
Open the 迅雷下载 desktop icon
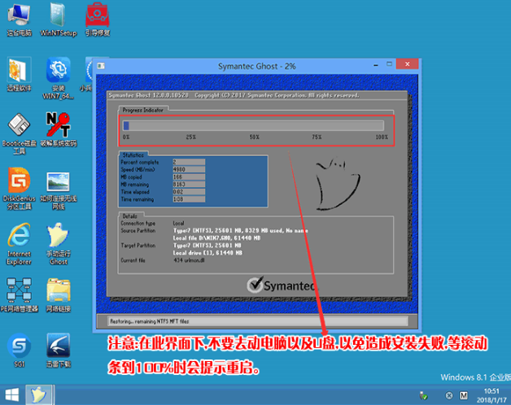[x=57, y=347]
